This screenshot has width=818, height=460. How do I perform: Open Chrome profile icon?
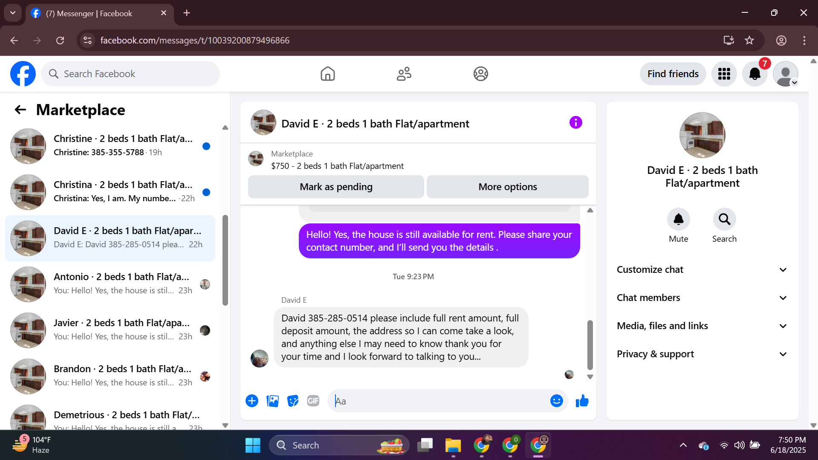coord(781,40)
